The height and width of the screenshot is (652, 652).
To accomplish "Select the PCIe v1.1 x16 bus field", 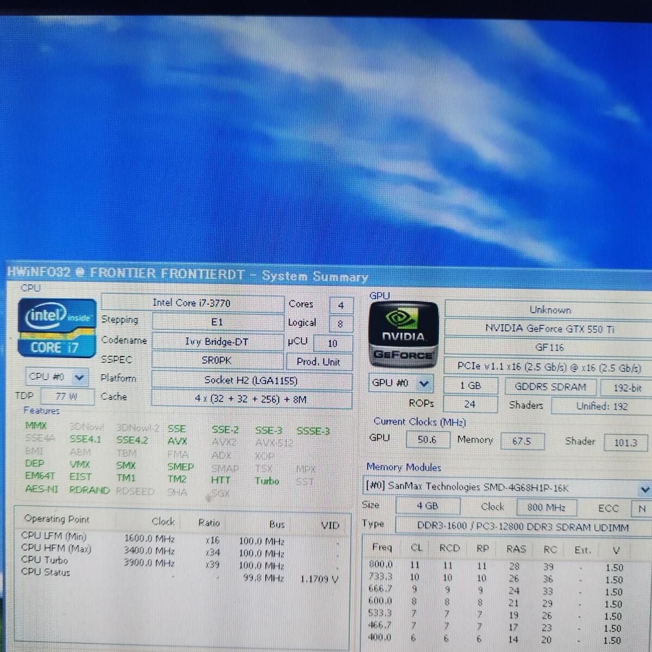I will (x=549, y=367).
